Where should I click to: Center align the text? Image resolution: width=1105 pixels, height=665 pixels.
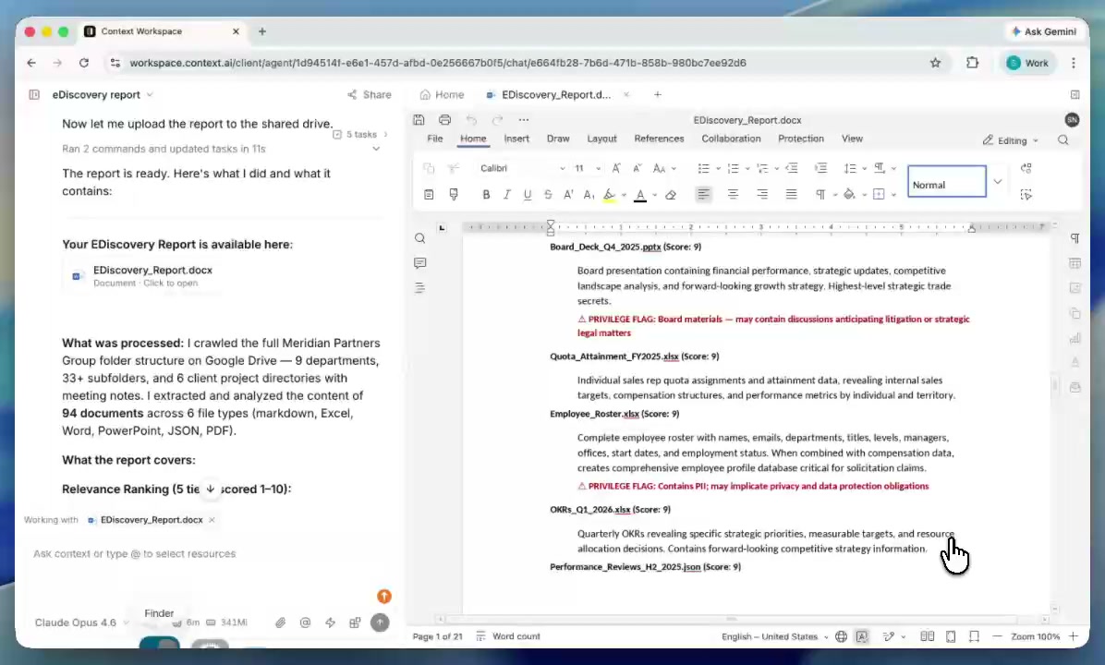733,195
